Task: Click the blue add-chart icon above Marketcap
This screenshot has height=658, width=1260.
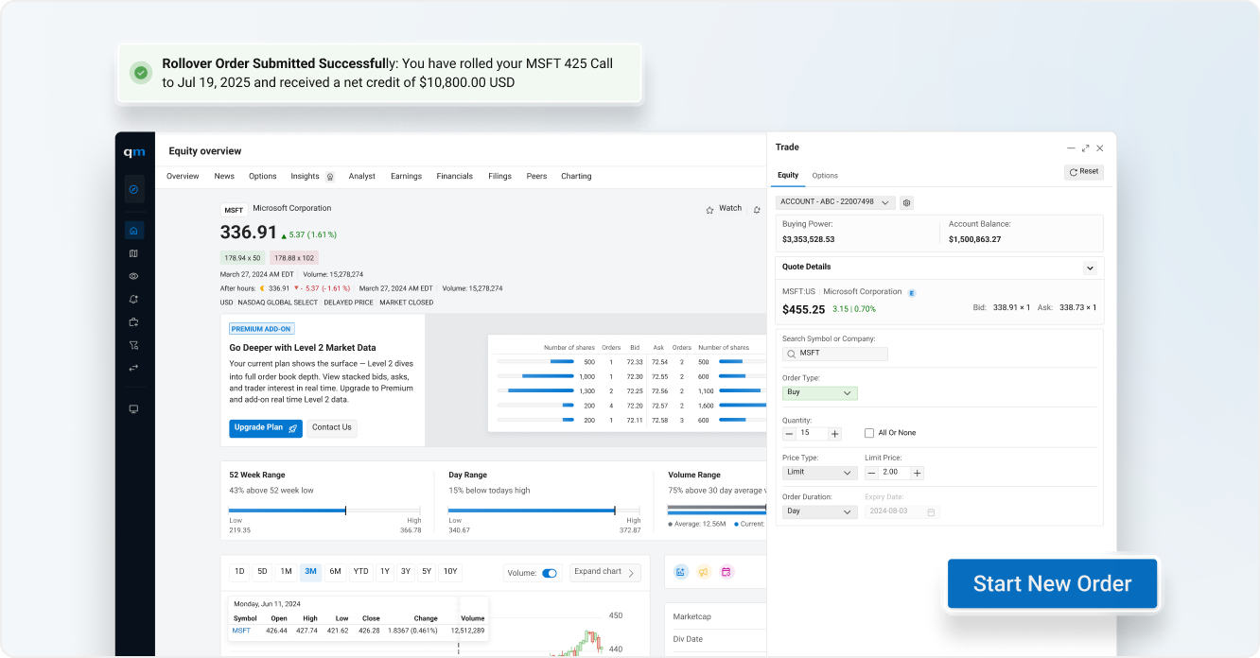Action: click(681, 572)
